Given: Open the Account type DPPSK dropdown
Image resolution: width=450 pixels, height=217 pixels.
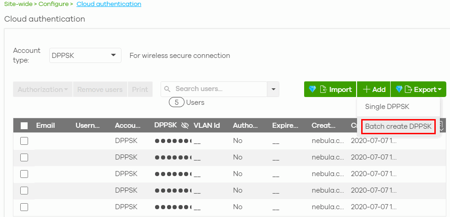Looking at the screenshot, I should 85,55.
